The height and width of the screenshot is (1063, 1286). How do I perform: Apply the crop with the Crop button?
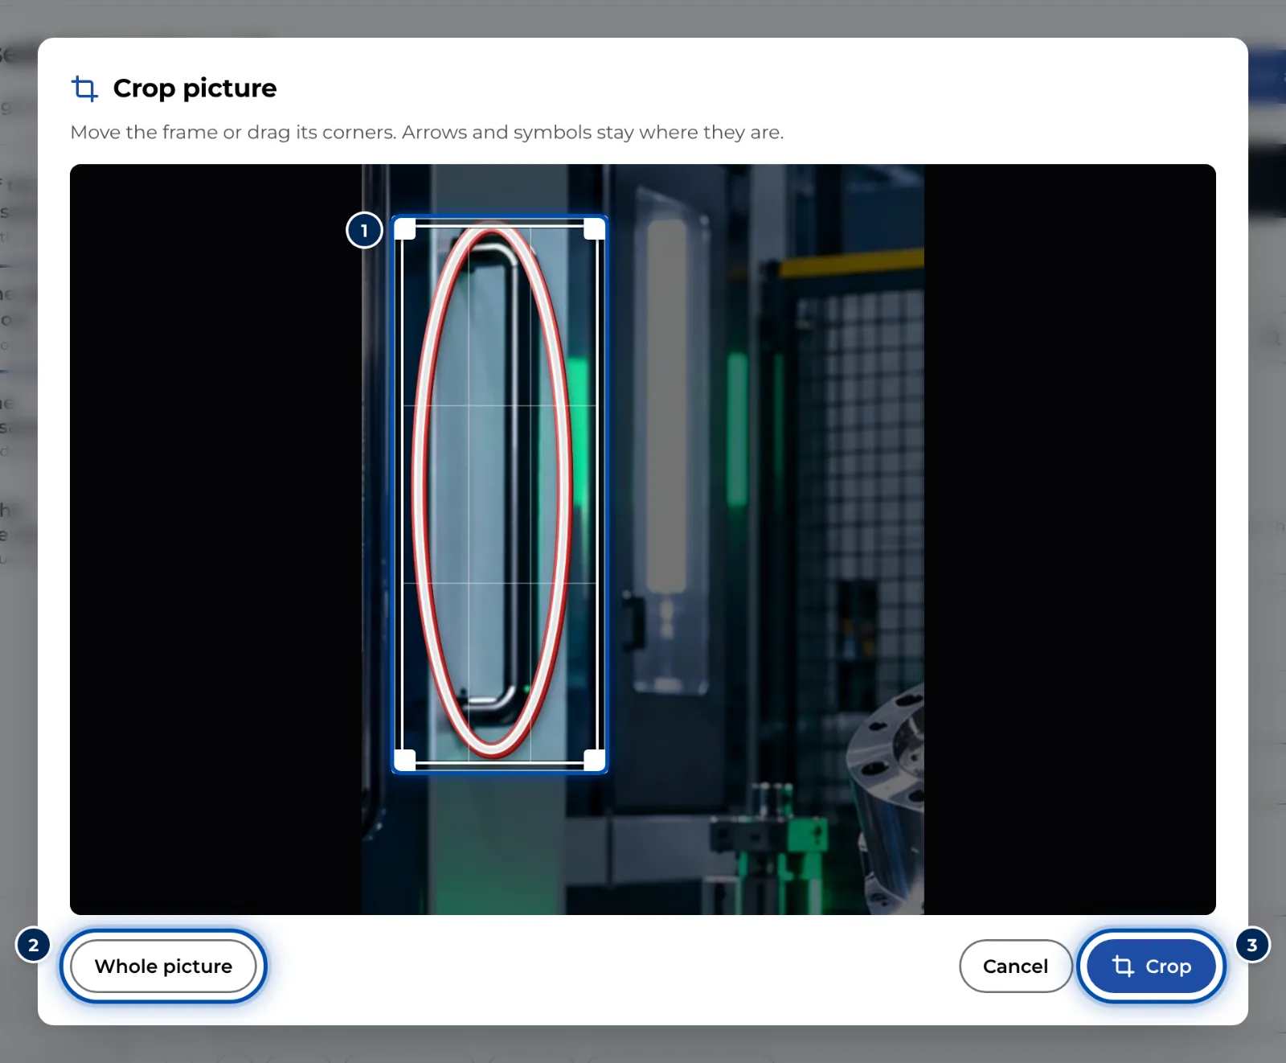(x=1151, y=966)
